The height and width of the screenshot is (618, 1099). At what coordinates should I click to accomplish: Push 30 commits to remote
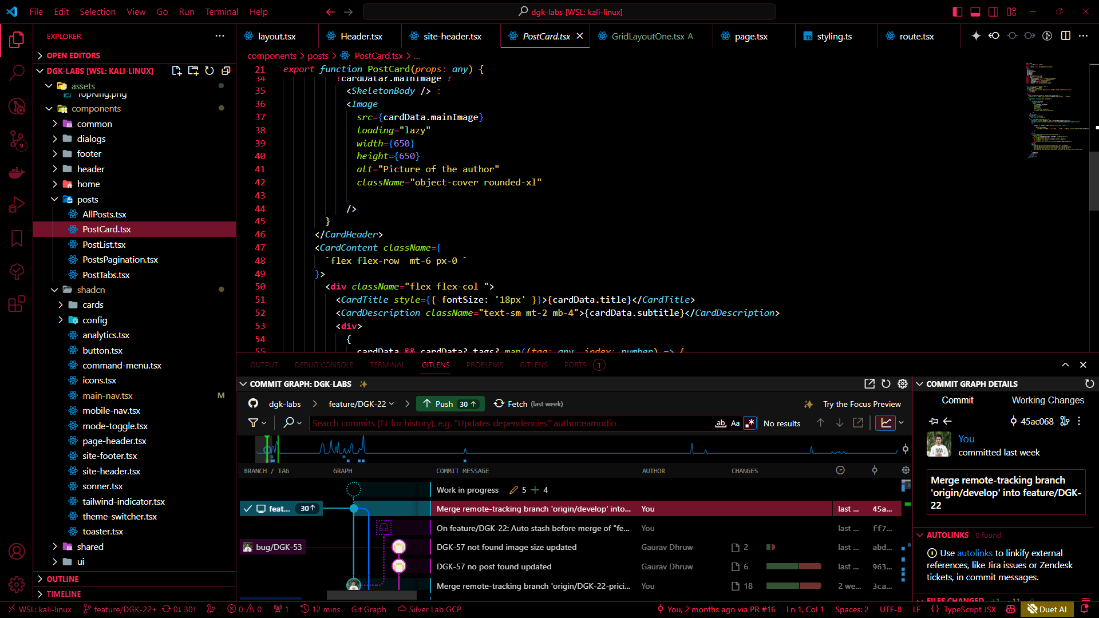pos(450,404)
